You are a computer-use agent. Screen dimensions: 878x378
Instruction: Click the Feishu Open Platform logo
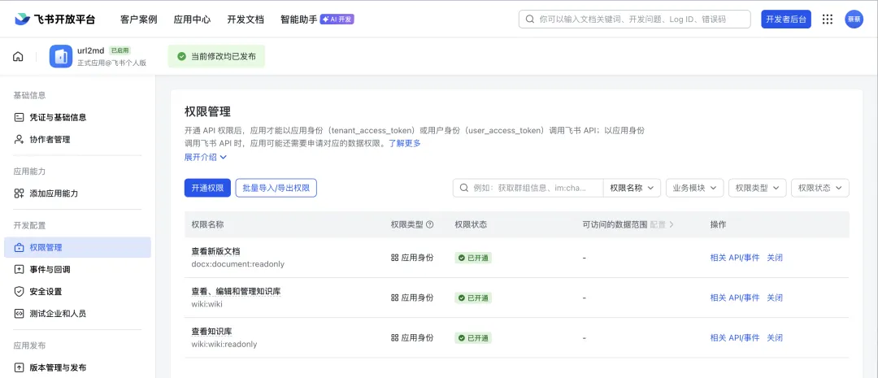(55, 20)
